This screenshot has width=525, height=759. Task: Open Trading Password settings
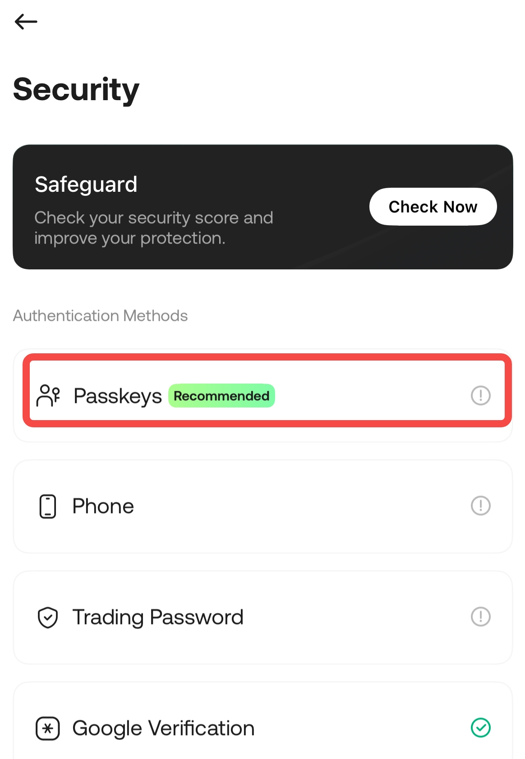[158, 617]
